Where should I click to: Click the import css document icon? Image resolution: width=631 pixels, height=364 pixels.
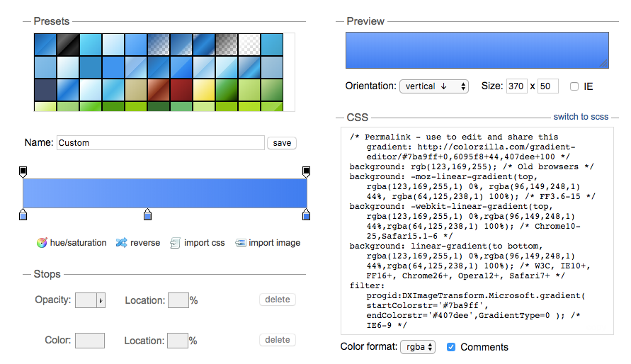[175, 243]
